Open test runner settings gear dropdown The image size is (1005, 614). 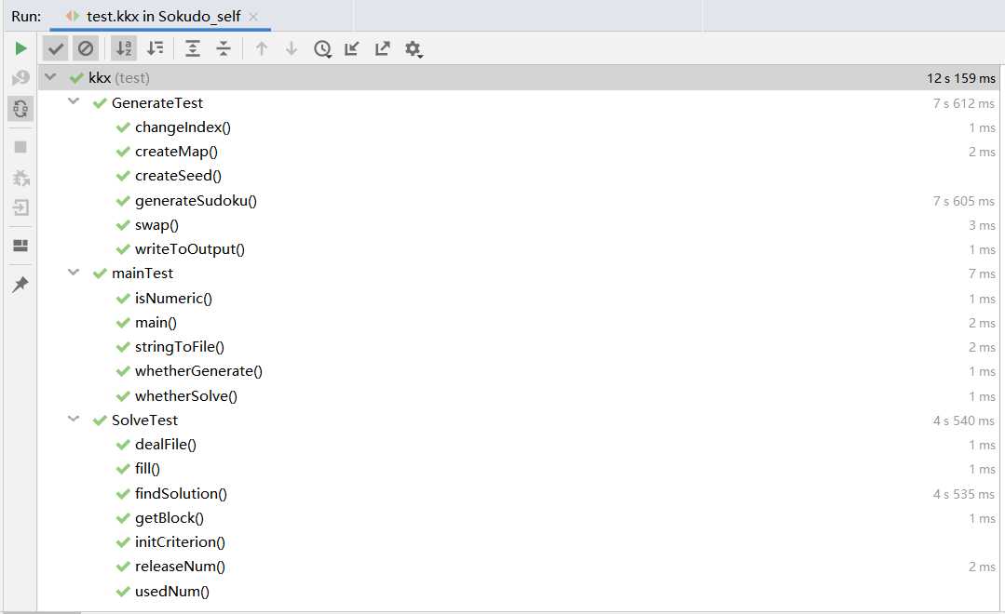point(414,49)
